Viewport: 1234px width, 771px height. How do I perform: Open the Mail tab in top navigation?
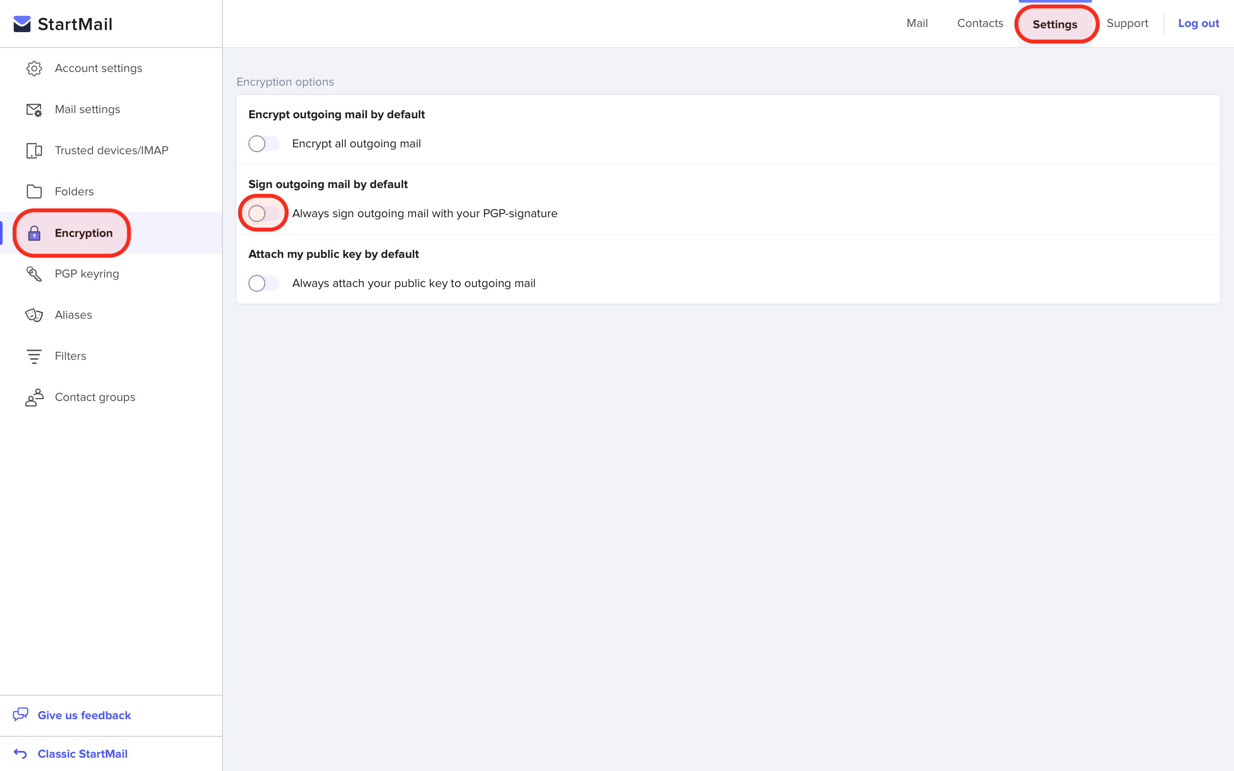coord(917,24)
